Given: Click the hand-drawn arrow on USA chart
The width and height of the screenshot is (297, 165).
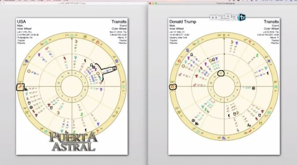Looking at the screenshot, I should 106,71.
